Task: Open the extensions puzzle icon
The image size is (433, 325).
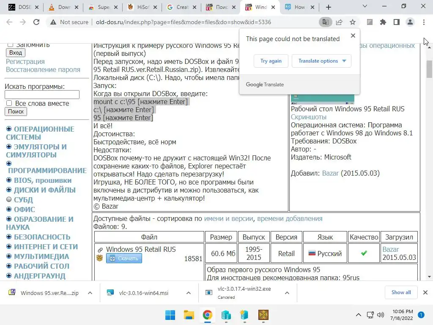Action: point(383,22)
